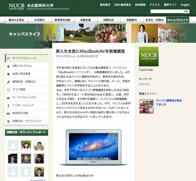
Task: Open 国際交流・ボランティア sidebar item
Action: (x=26, y=121)
